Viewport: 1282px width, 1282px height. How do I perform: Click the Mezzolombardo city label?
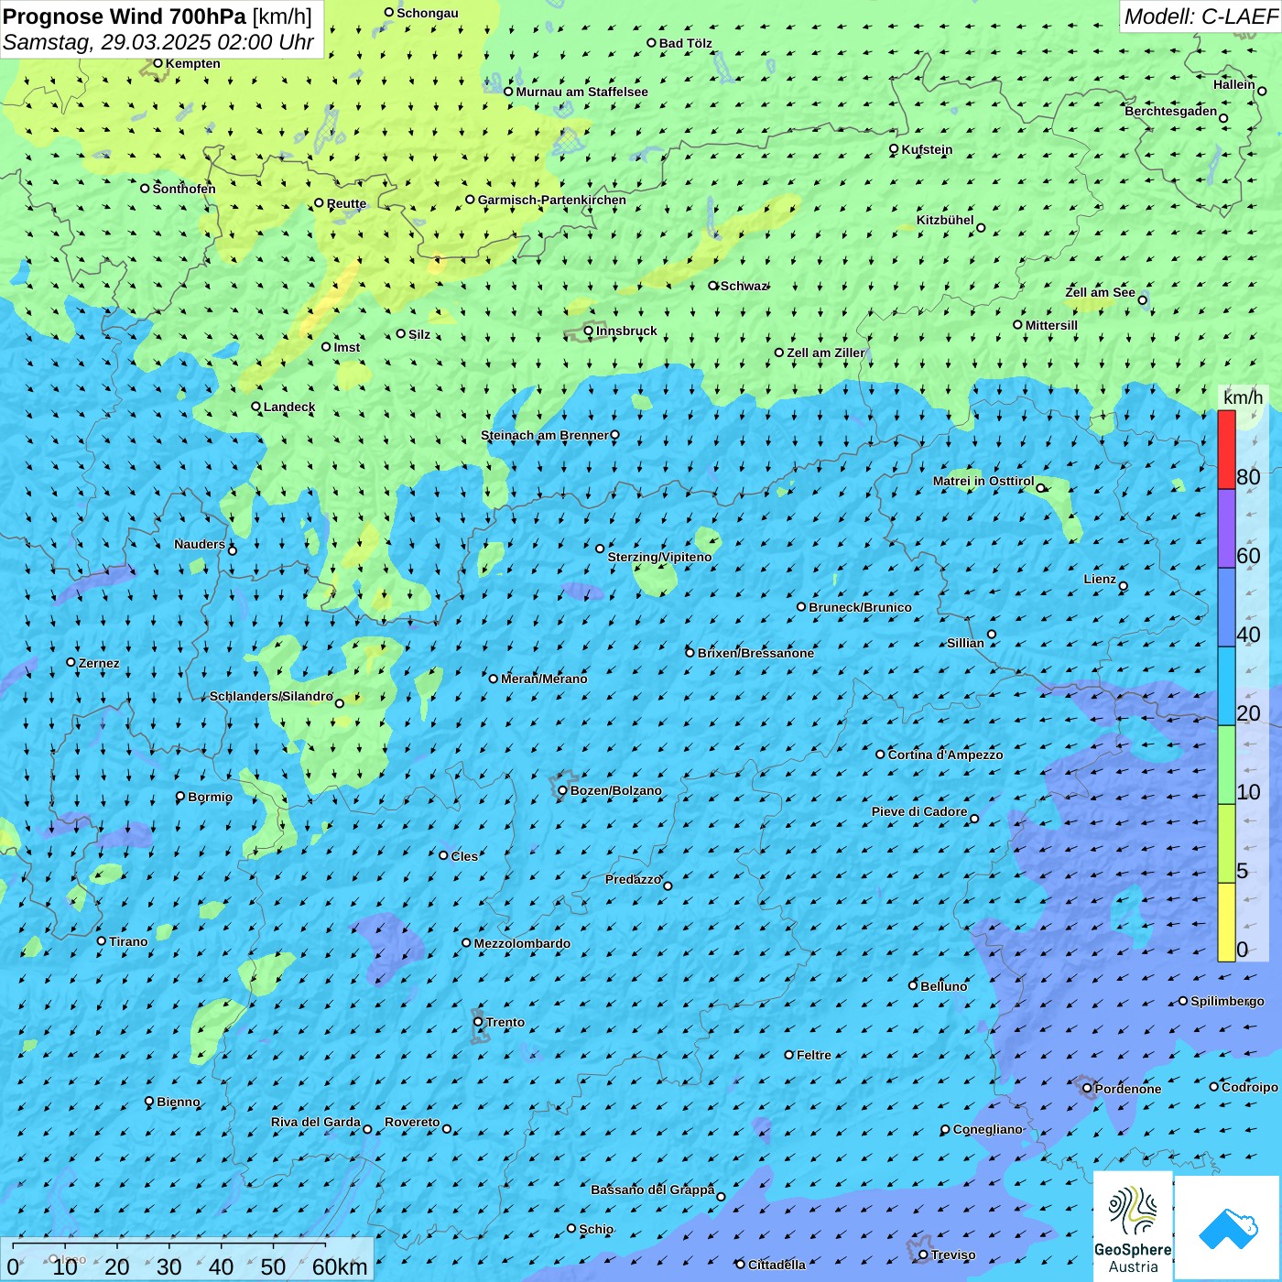(x=522, y=943)
